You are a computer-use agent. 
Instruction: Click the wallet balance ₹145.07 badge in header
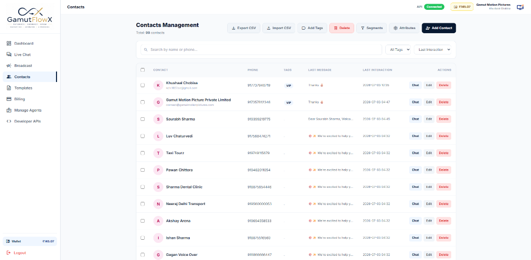coord(462,7)
